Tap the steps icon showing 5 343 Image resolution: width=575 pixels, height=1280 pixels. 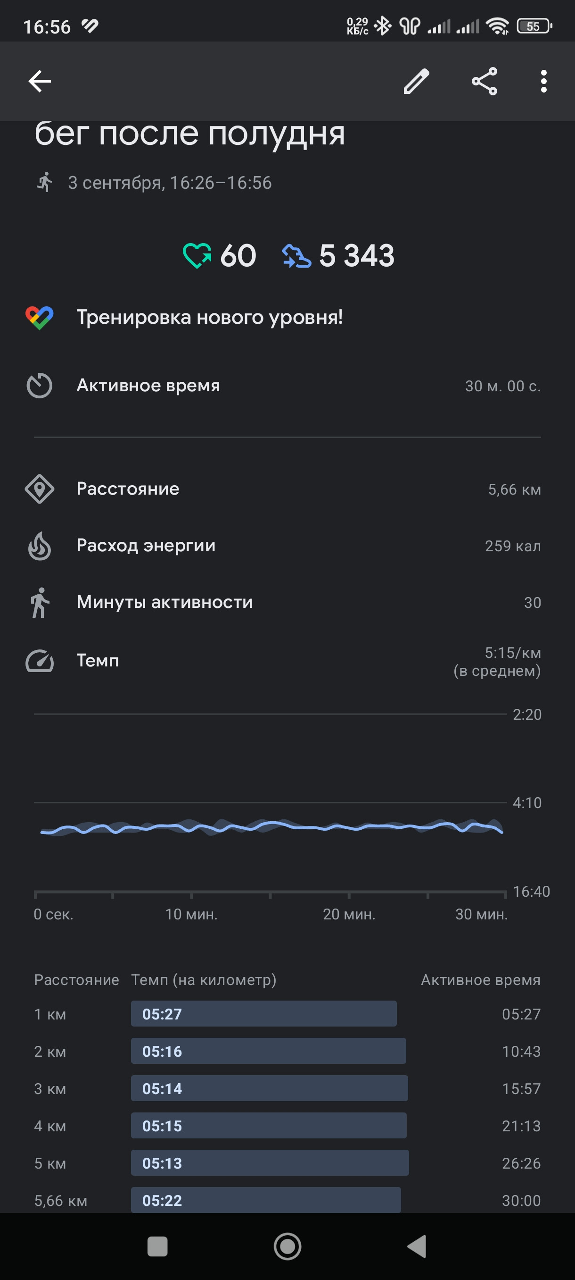click(x=296, y=256)
